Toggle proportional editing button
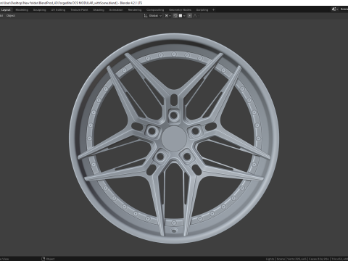This screenshot has height=261, width=348. tap(190, 16)
